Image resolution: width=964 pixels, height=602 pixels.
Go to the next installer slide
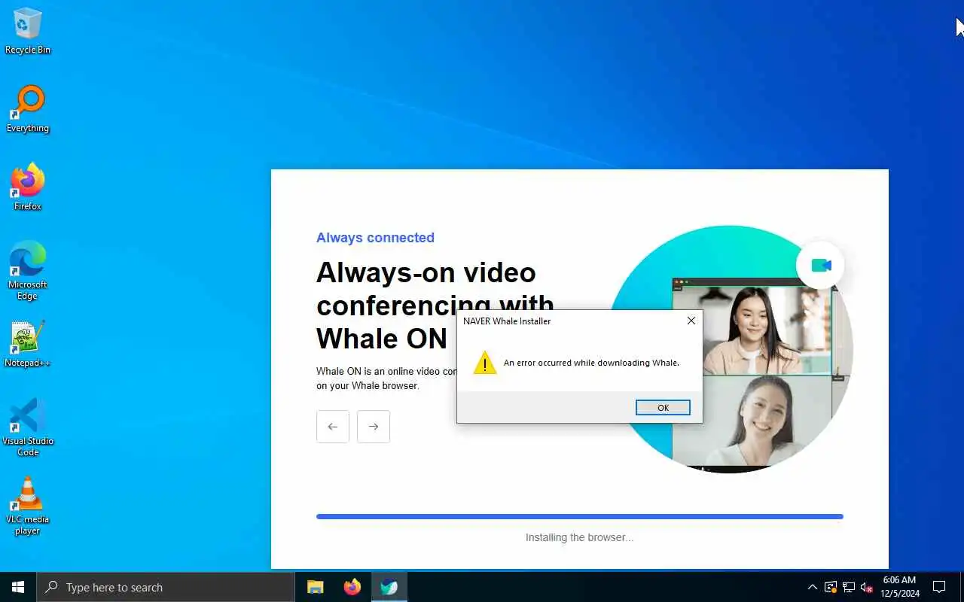374,427
